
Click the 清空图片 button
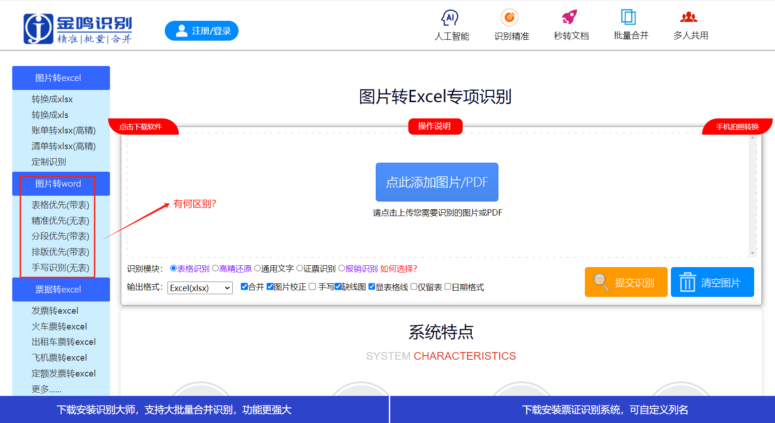click(712, 282)
